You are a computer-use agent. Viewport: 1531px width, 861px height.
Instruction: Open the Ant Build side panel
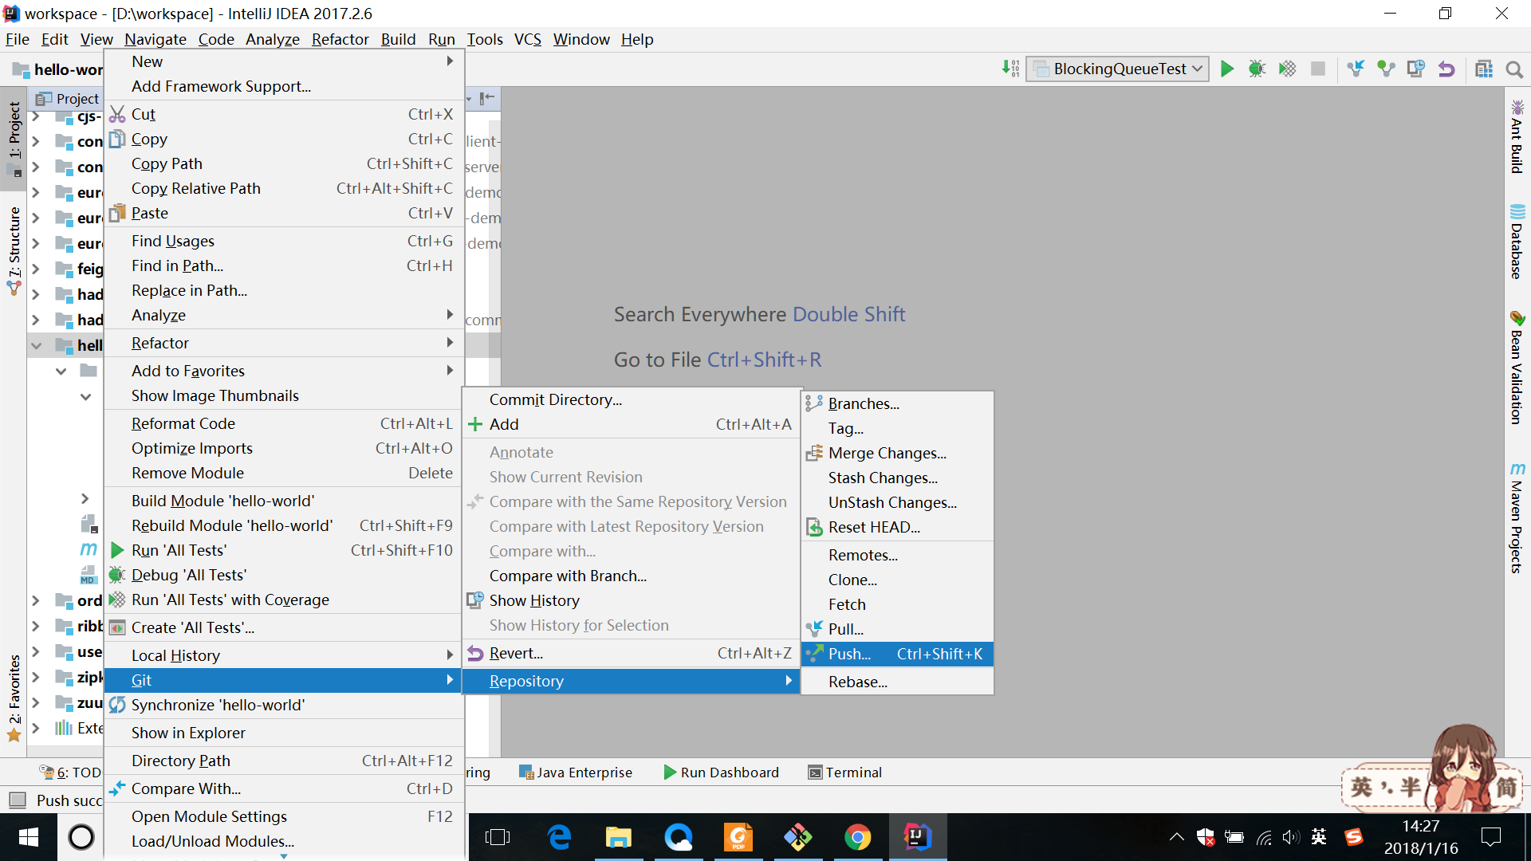[1517, 137]
